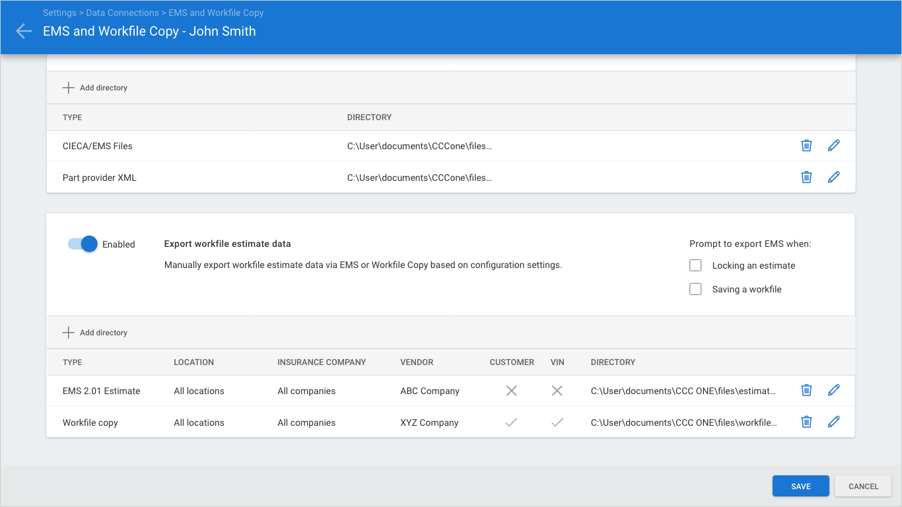The height and width of the screenshot is (507, 902).
Task: Delete the Workfile copy row
Action: pos(806,422)
